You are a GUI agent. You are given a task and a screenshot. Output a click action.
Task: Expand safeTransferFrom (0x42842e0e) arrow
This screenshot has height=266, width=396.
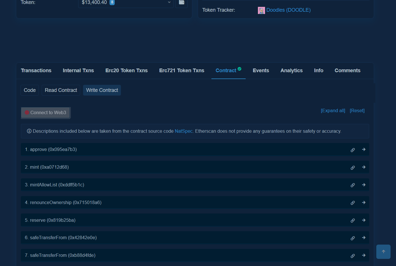click(364, 237)
